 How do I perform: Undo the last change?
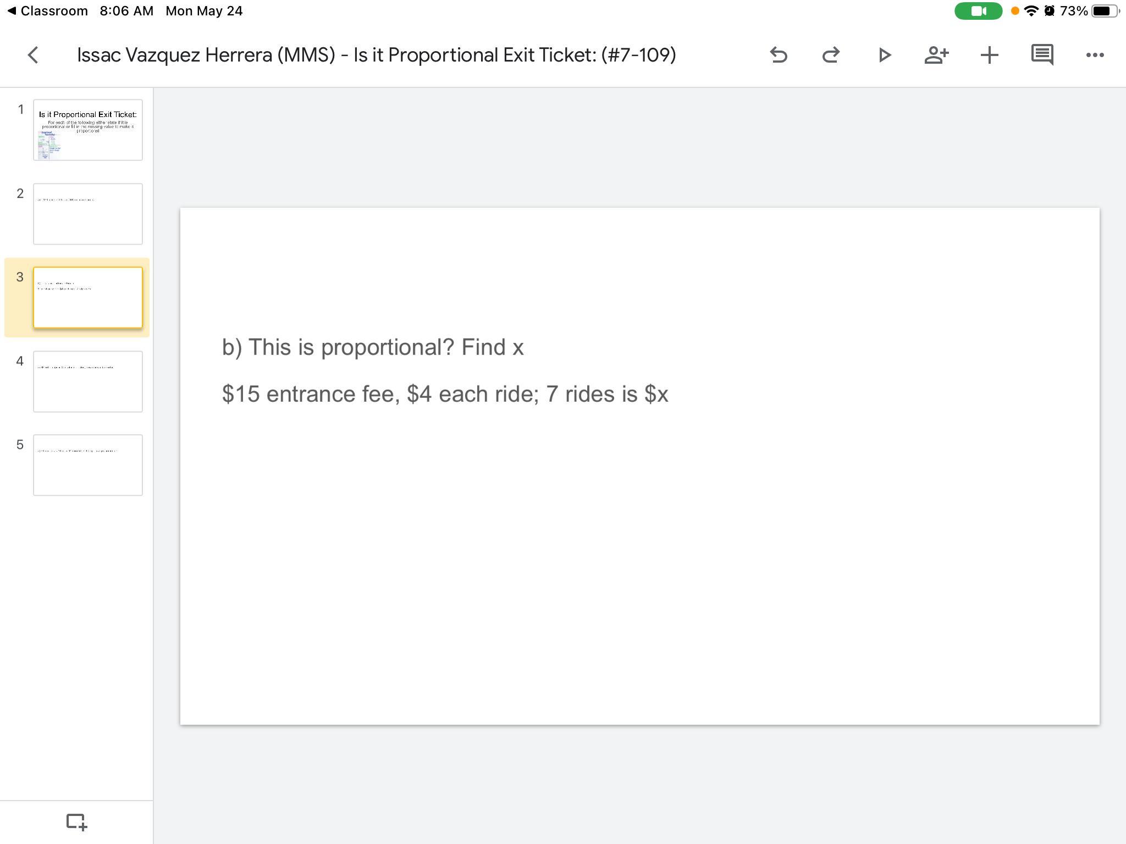point(779,54)
